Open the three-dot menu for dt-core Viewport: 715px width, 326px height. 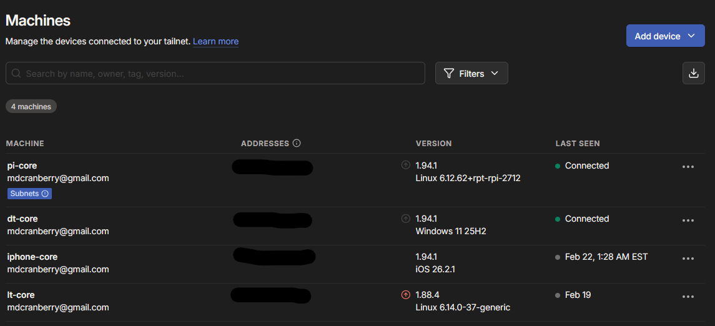coord(688,220)
